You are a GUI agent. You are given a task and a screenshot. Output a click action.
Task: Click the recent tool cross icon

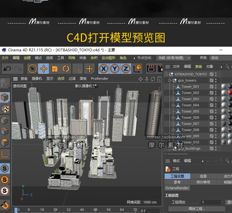click(89, 69)
